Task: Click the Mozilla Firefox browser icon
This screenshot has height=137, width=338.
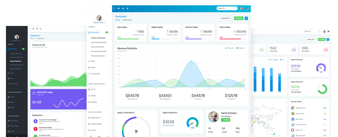Action: coord(293,114)
